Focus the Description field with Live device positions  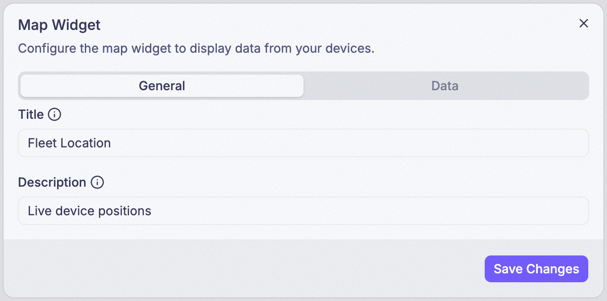pos(303,211)
